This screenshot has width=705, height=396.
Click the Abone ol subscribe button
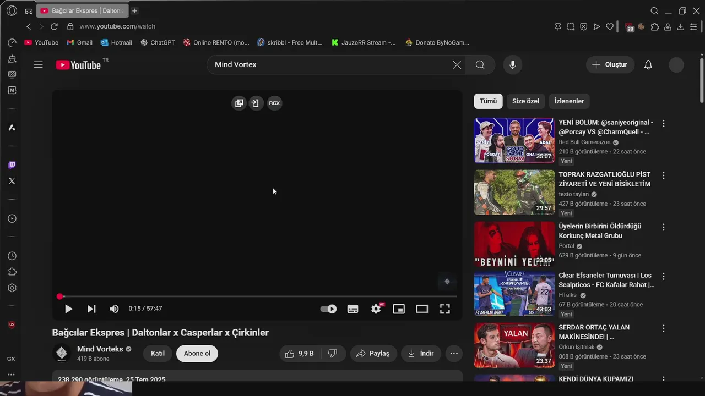click(x=197, y=354)
